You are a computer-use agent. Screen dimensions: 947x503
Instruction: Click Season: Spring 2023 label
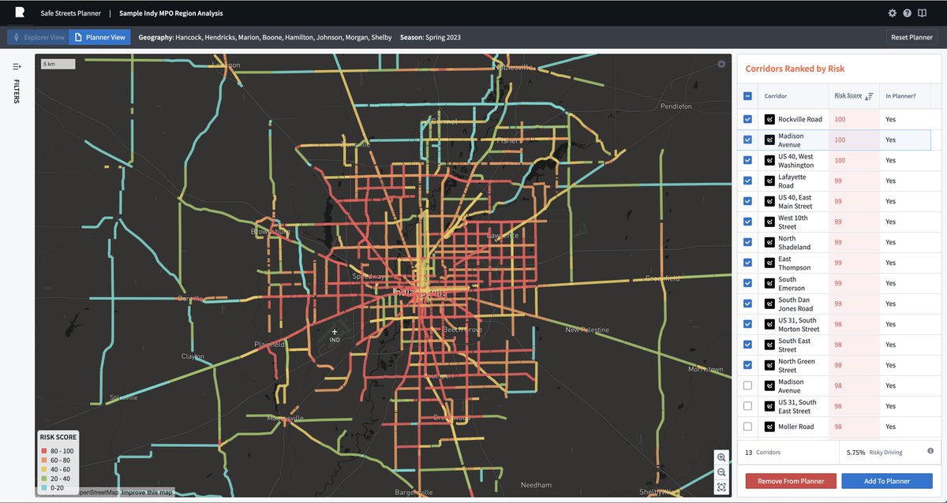click(431, 37)
